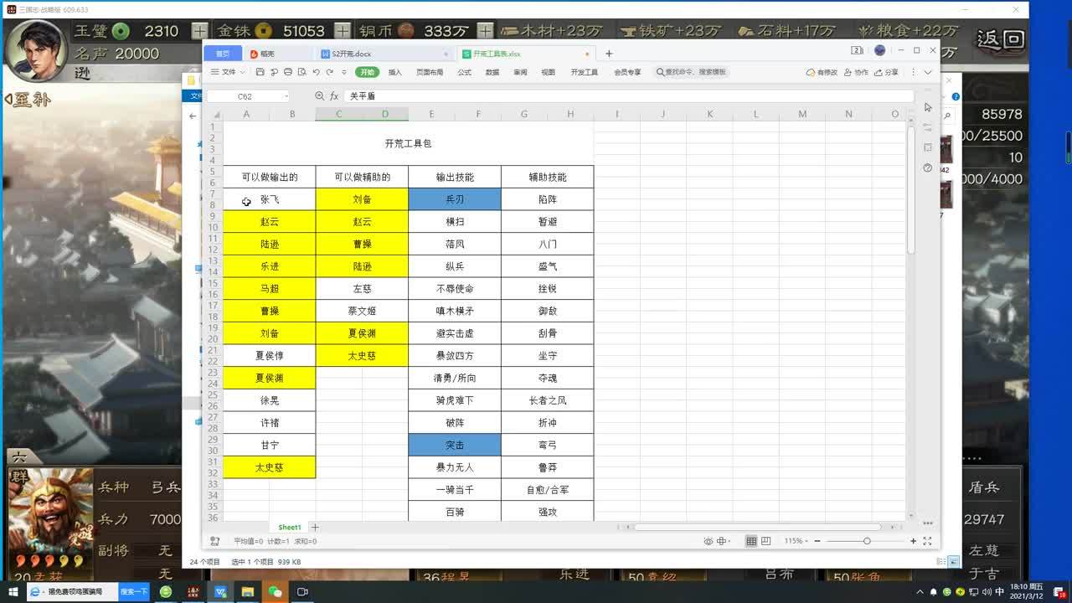This screenshot has height=603, width=1072.
Task: Click the plus beside 玉璧 in the game
Action: [x=199, y=31]
